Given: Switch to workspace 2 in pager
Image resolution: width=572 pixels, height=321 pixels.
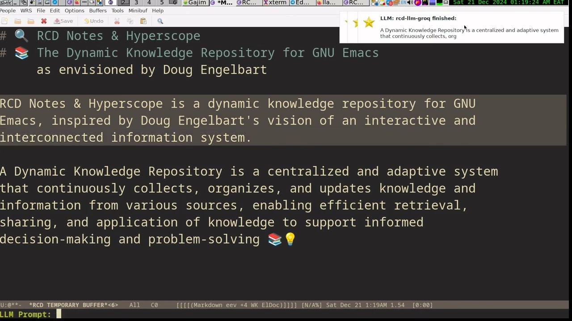Looking at the screenshot, I should tap(124, 3).
